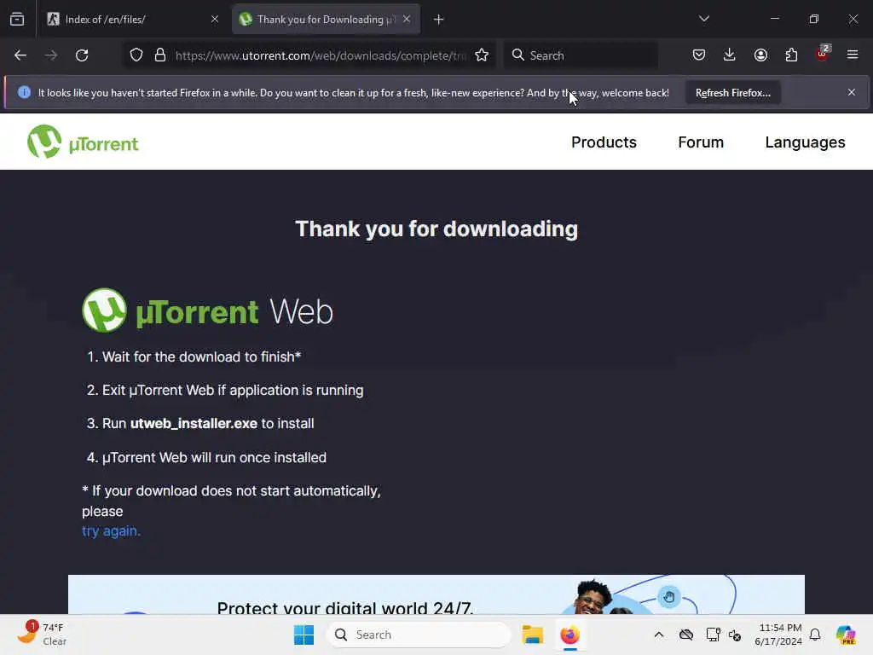Close the 'Index of /en/files/' tab
The width and height of the screenshot is (873, 655).
tap(215, 20)
